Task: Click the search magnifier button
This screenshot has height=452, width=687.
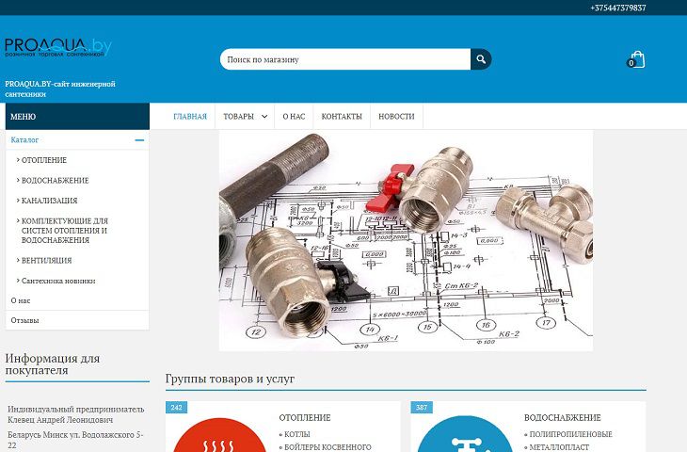Action: tap(481, 59)
